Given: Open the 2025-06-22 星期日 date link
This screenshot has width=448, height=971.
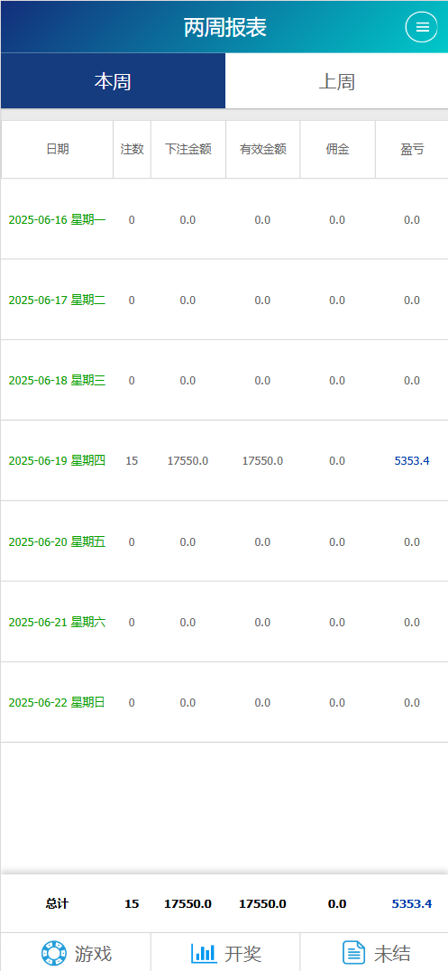Looking at the screenshot, I should coord(57,703).
